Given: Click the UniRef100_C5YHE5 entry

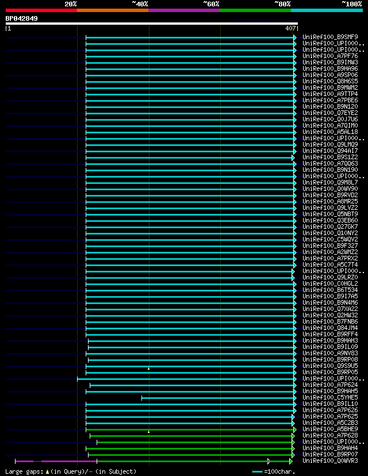Looking at the screenshot, I should [330, 398].
